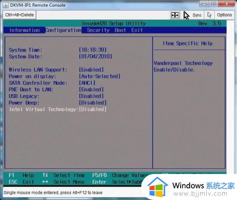Click the Java icon in title bar
237x200 pixels.
coord(6,5)
